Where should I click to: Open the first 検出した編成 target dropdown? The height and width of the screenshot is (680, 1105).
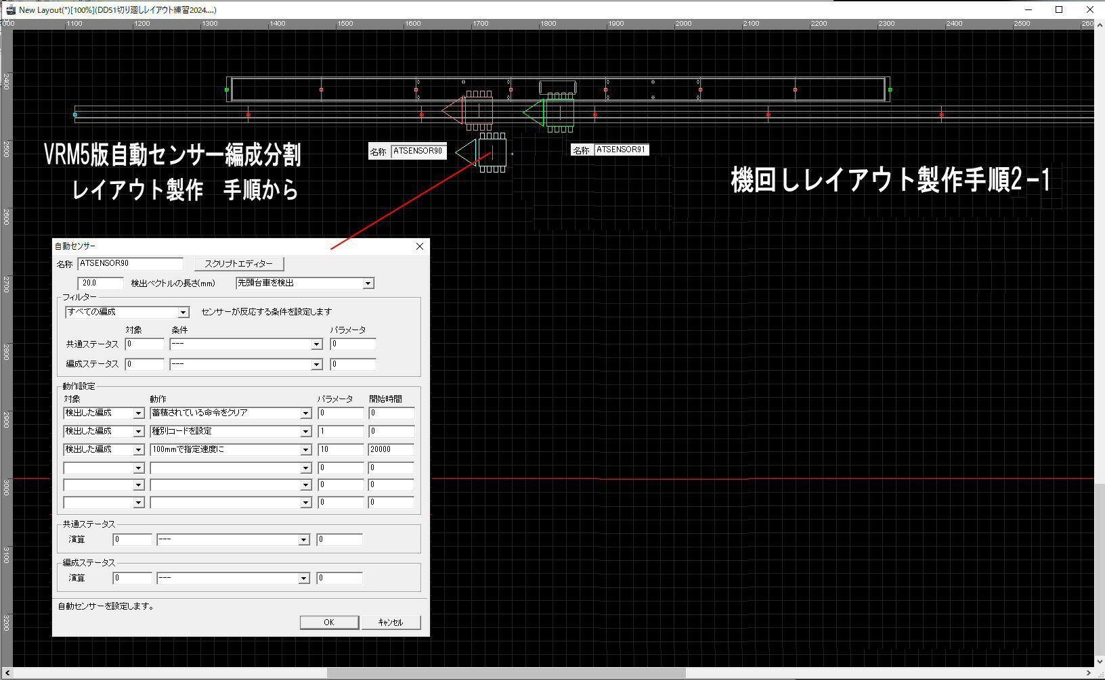[x=139, y=413]
